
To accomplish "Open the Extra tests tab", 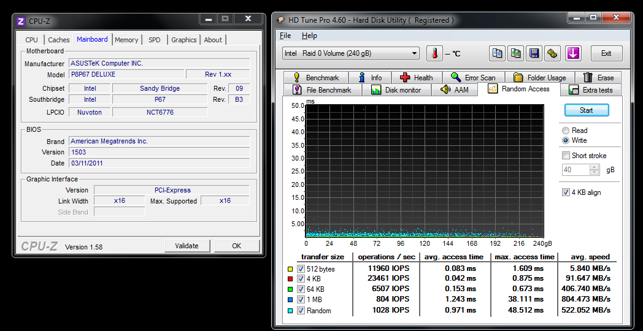I will click(x=591, y=89).
